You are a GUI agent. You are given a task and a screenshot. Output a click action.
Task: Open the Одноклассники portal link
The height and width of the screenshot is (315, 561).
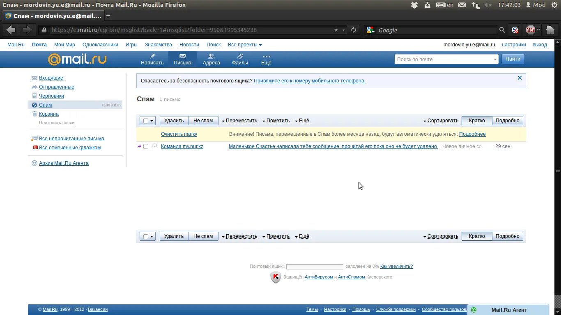point(100,45)
